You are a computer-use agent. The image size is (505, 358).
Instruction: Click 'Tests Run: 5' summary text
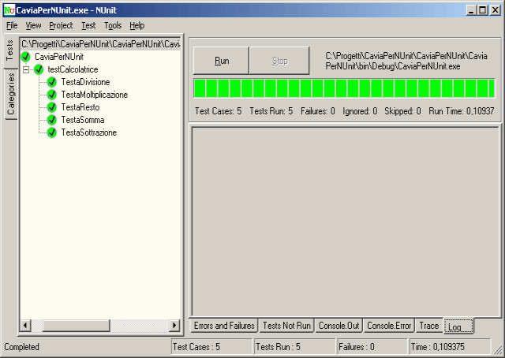pyautogui.click(x=271, y=111)
